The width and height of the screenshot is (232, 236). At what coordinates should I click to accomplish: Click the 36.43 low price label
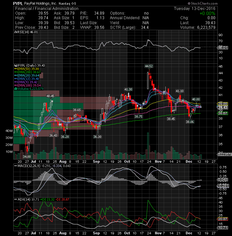(x=53, y=136)
